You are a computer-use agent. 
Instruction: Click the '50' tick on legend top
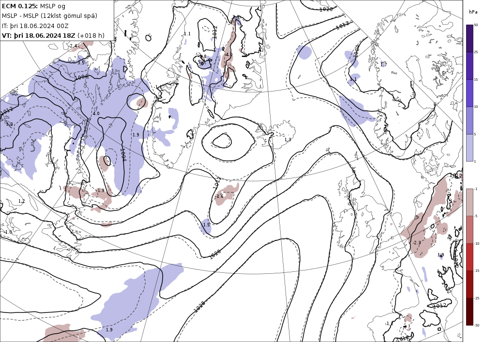click(476, 25)
